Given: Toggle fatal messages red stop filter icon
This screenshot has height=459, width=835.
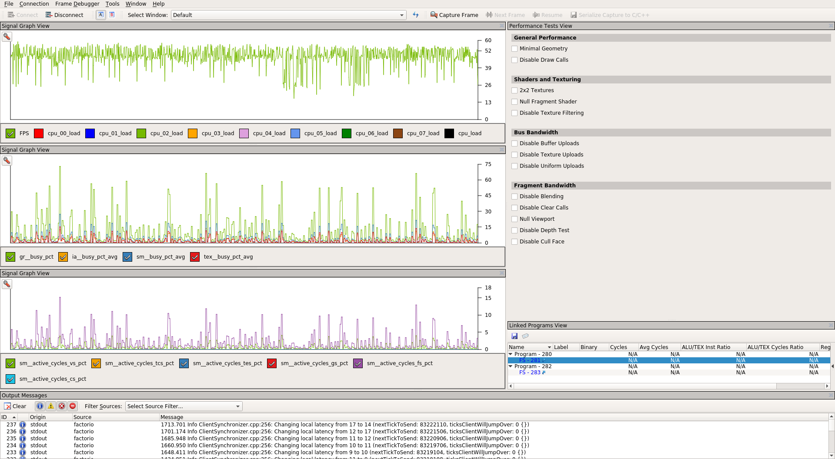Looking at the screenshot, I should click(x=73, y=406).
